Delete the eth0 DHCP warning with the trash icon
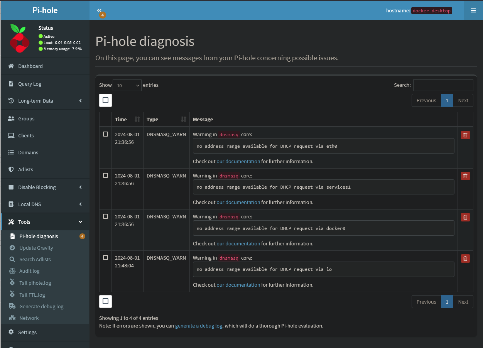The image size is (483, 348). pos(465,135)
